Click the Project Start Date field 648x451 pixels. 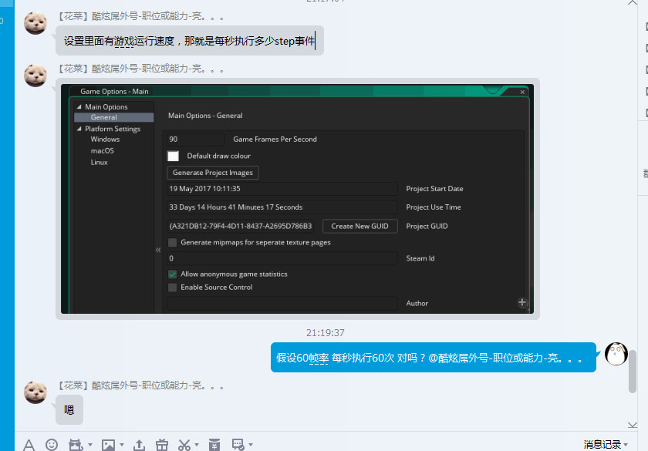coord(282,189)
